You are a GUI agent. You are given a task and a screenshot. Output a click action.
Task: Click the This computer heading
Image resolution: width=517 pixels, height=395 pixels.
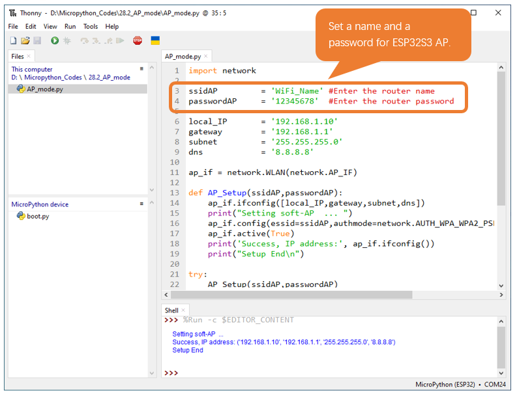pos(32,69)
